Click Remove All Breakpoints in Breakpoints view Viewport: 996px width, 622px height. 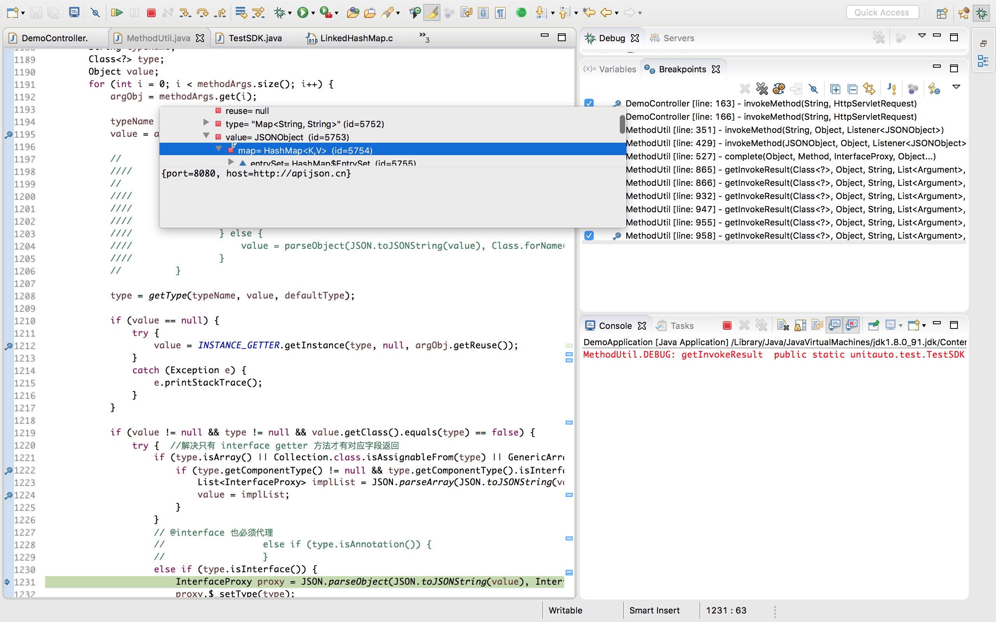(x=762, y=89)
